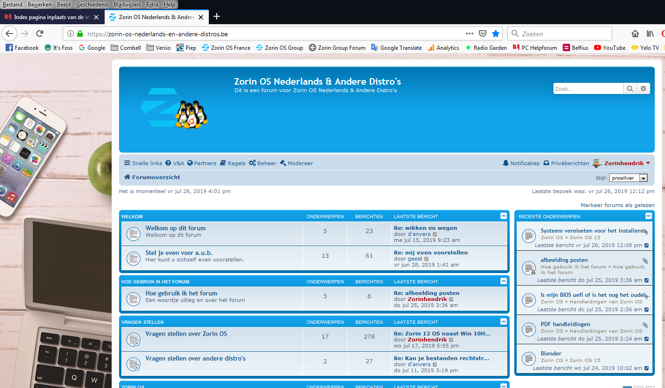The width and height of the screenshot is (665, 388).
Task: Click the Zorin penguin forum logo
Action: point(174,108)
